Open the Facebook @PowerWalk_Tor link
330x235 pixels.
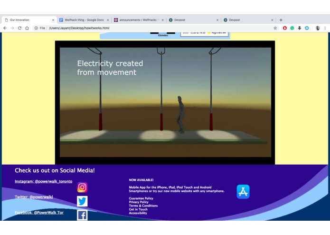(39, 213)
